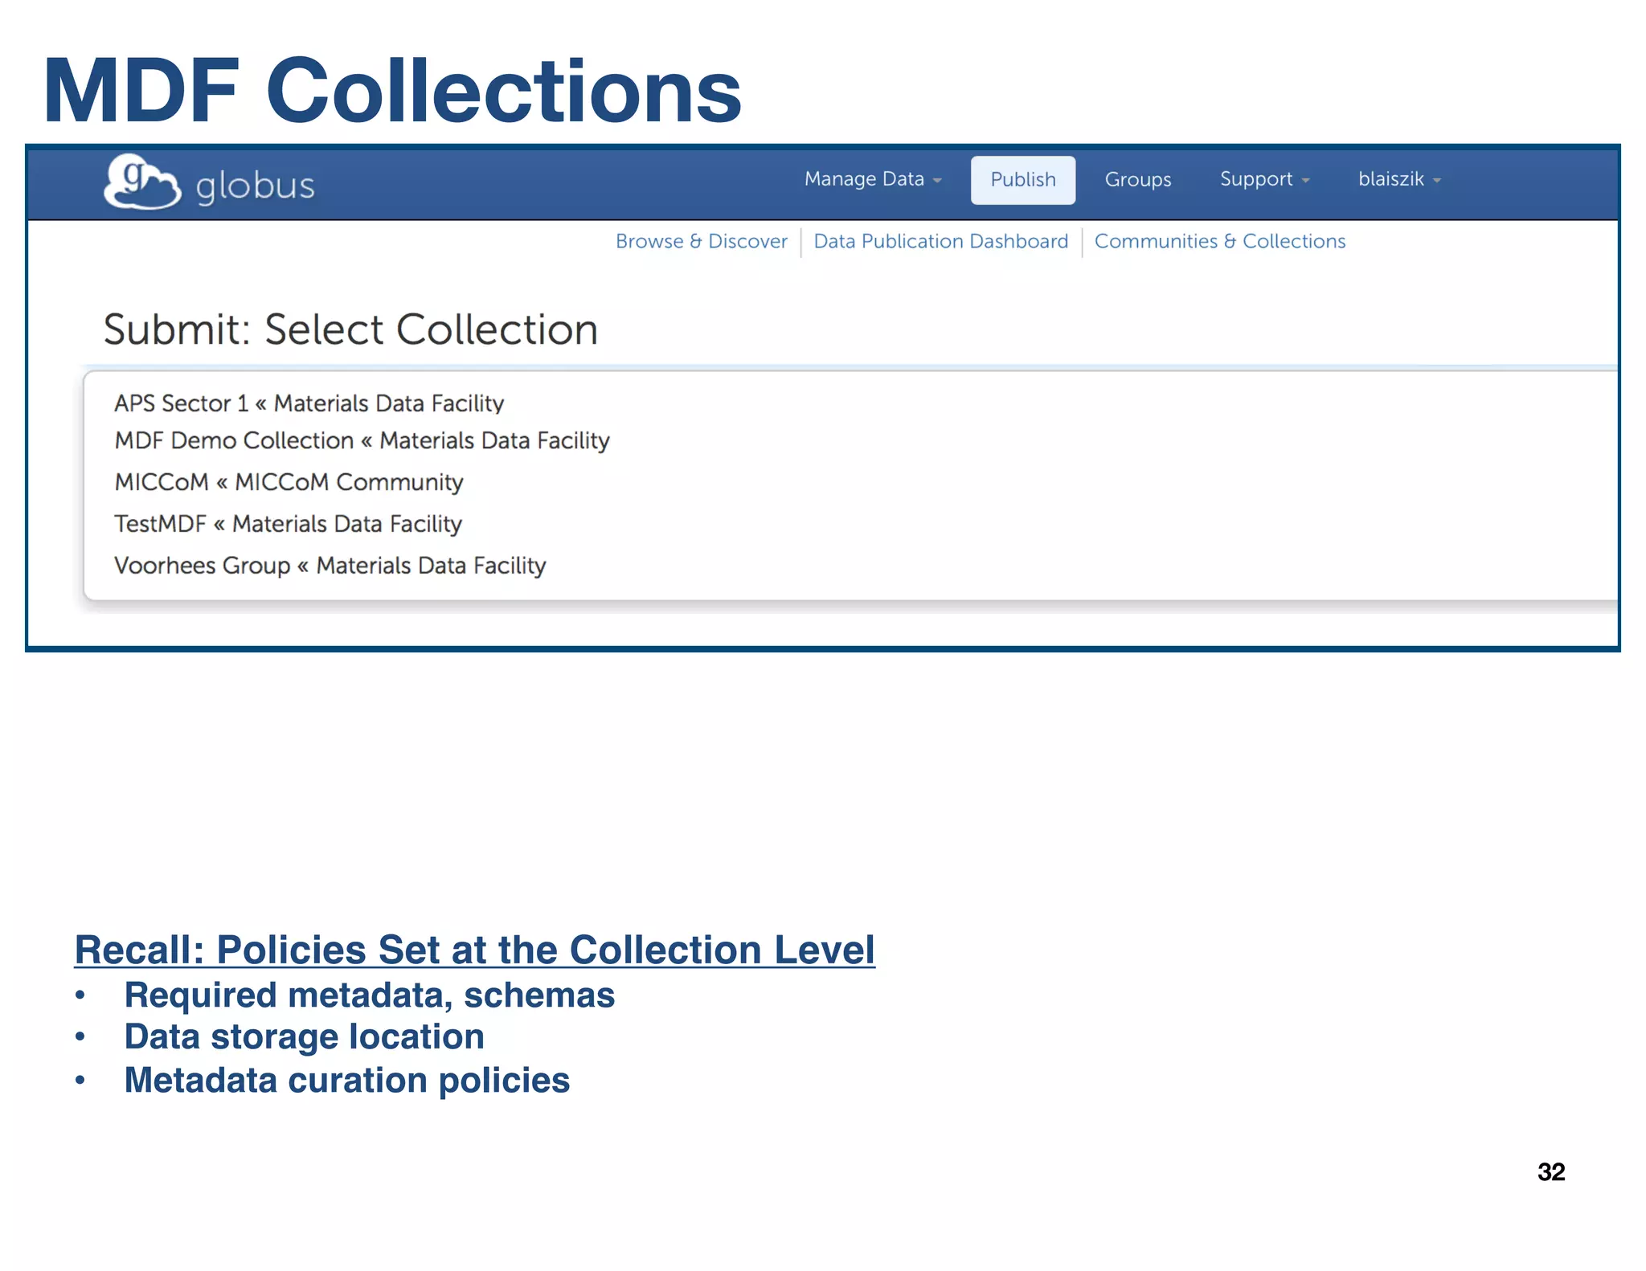Image resolution: width=1646 pixels, height=1271 pixels.
Task: Pick the TestMDF collection
Action: click(x=288, y=524)
